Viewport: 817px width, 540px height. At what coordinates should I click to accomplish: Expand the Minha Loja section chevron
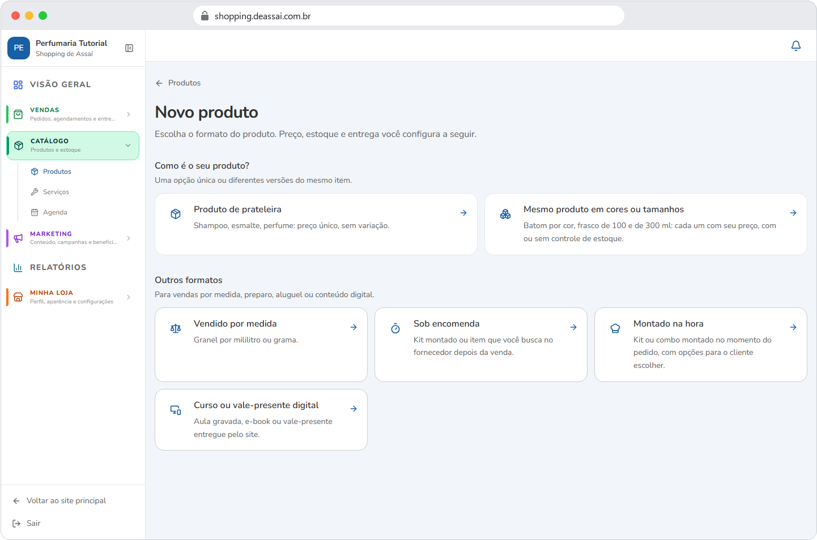point(129,297)
